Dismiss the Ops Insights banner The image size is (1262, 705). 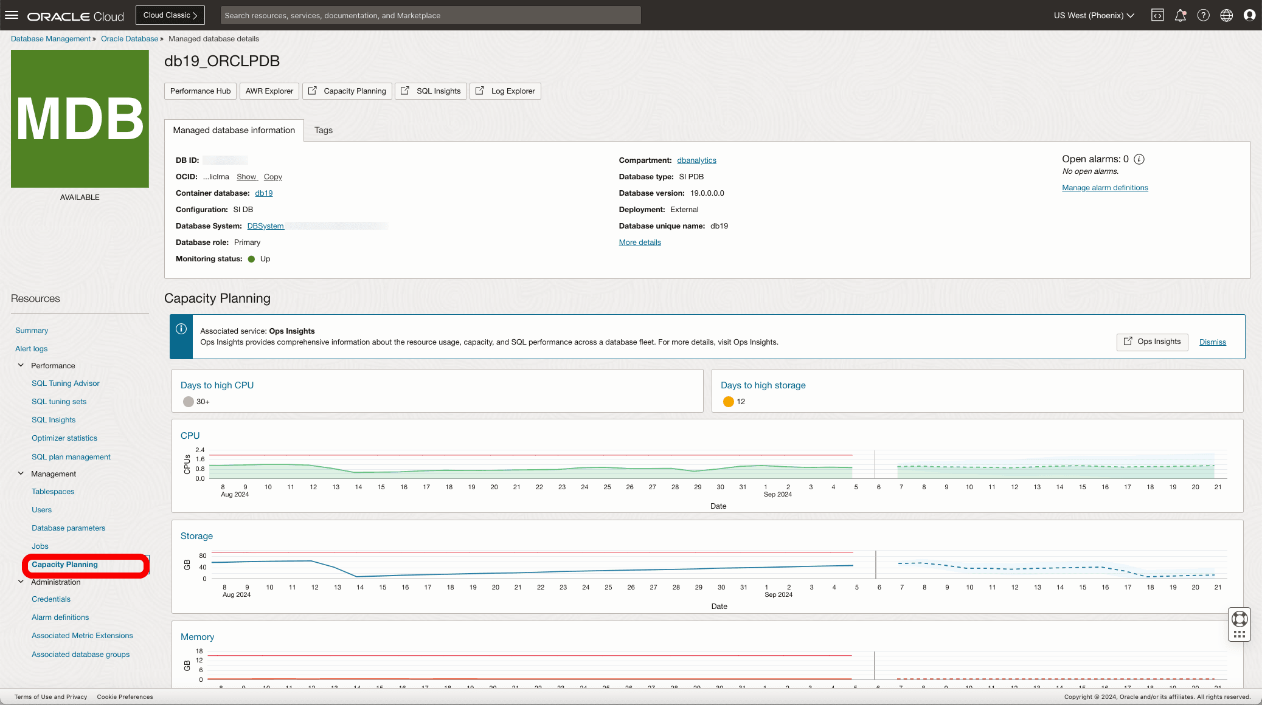(x=1212, y=342)
